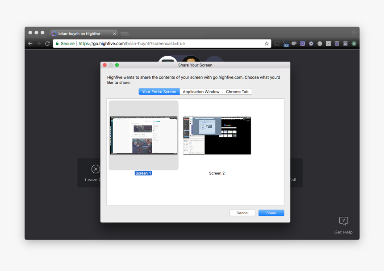
Task: Select the Screen 2 option
Action: coord(217,173)
